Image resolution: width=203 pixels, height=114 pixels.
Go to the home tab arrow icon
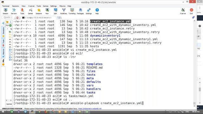coord(17,18)
